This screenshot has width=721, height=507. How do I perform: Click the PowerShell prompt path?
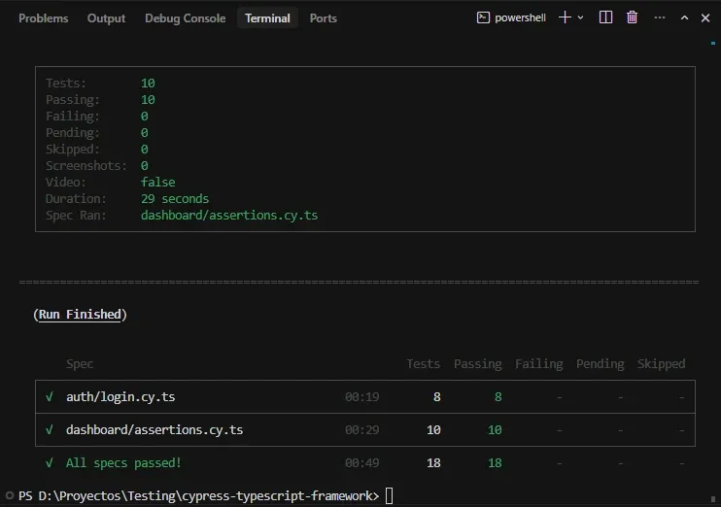(x=198, y=496)
